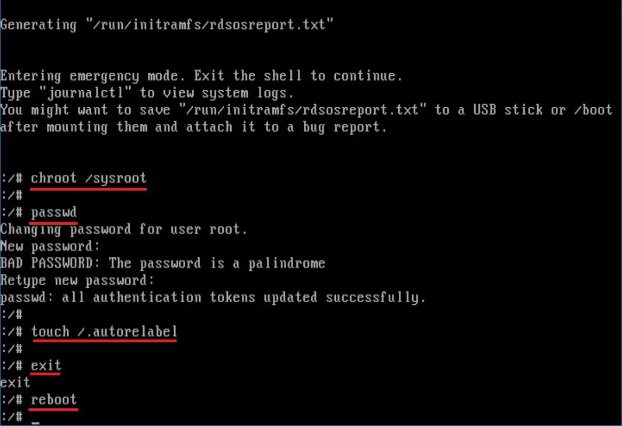Screen dimensions: 622x426
Task: Click "USB stick" in the save hint
Action: pos(503,110)
